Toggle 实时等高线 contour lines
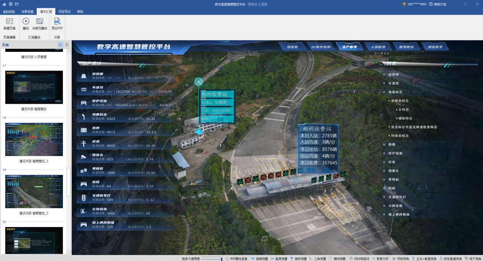Image resolution: width=483 pixels, height=261 pixels. coord(359,258)
